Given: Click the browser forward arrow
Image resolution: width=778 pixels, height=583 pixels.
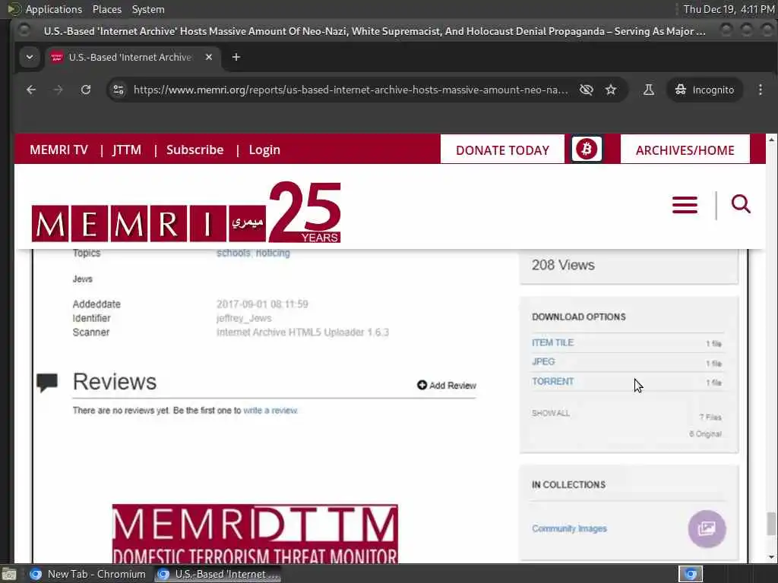Looking at the screenshot, I should [x=58, y=90].
